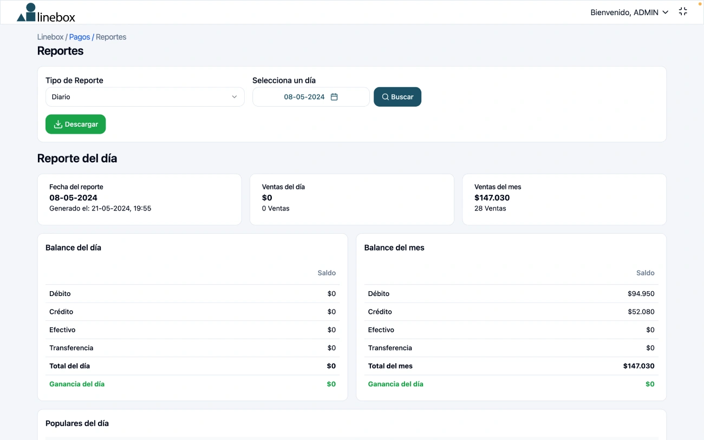
Task: Open the day selection date picker
Action: (311, 96)
